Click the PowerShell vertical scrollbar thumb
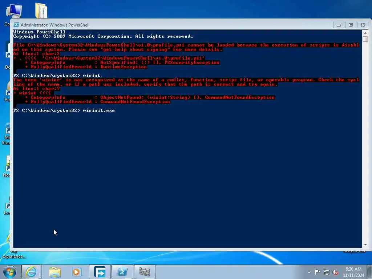Viewport: 372px width, 279px height. click(x=365, y=39)
